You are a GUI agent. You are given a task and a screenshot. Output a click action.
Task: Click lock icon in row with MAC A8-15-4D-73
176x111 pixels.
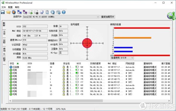tap(64, 79)
